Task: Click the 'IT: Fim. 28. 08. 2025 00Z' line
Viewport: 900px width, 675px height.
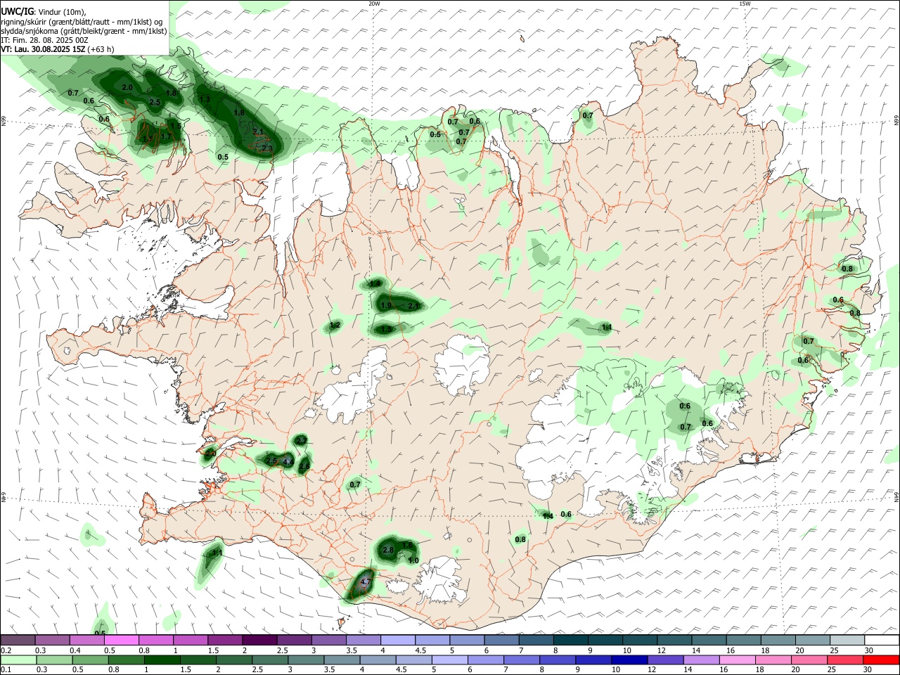Action: click(45, 40)
